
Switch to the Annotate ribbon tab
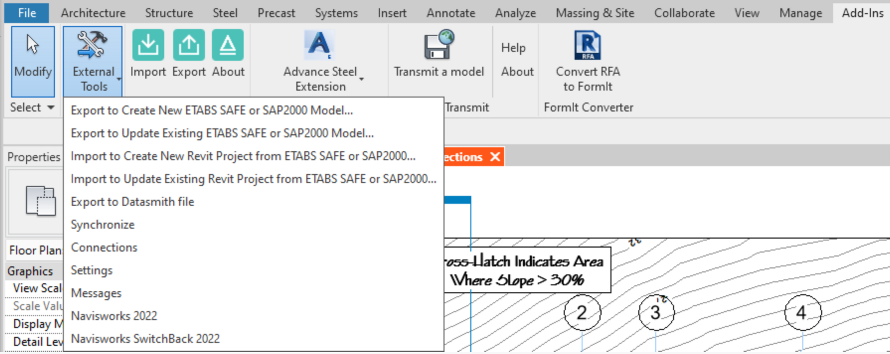tap(451, 13)
